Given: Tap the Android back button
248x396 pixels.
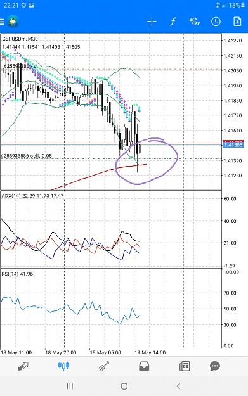Looking at the screenshot, I should point(178,386).
